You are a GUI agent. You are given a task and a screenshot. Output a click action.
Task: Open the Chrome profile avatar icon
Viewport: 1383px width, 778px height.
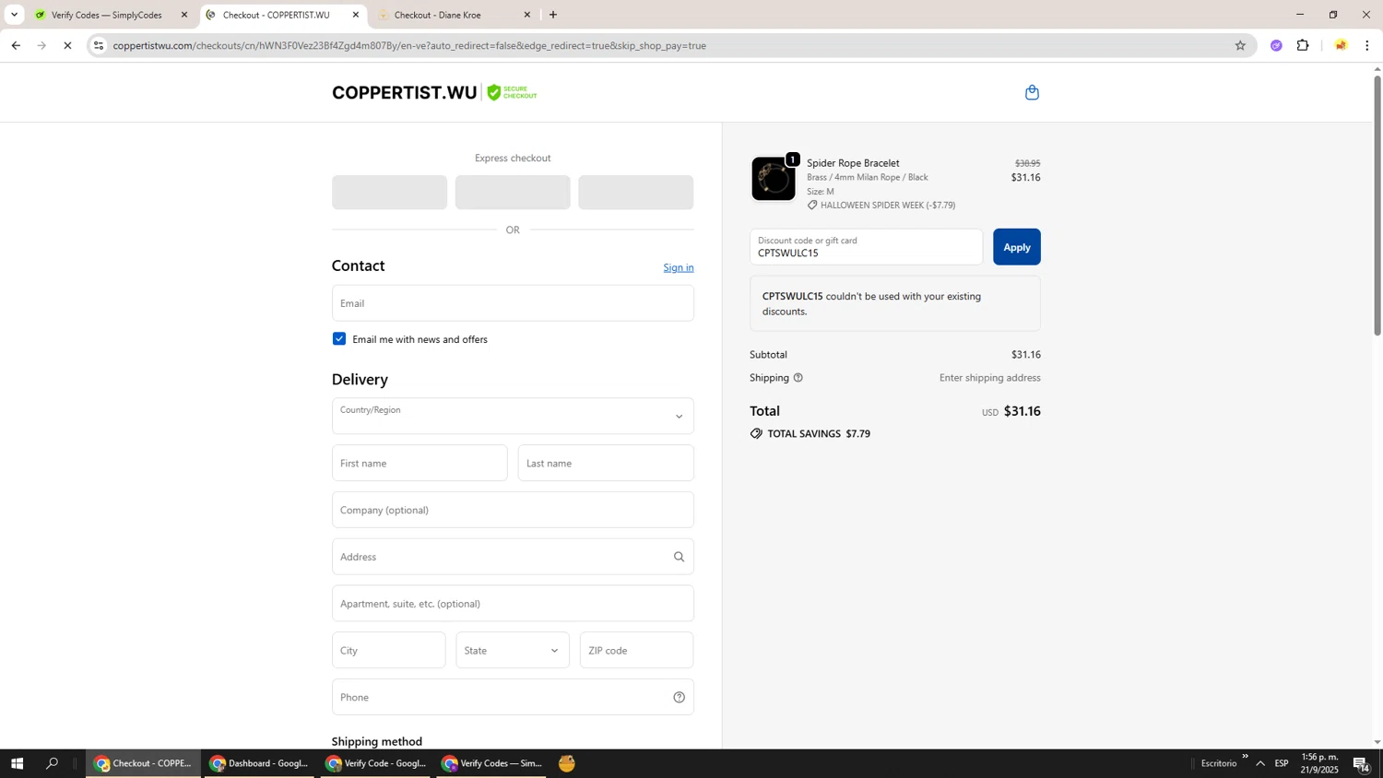1341,45
